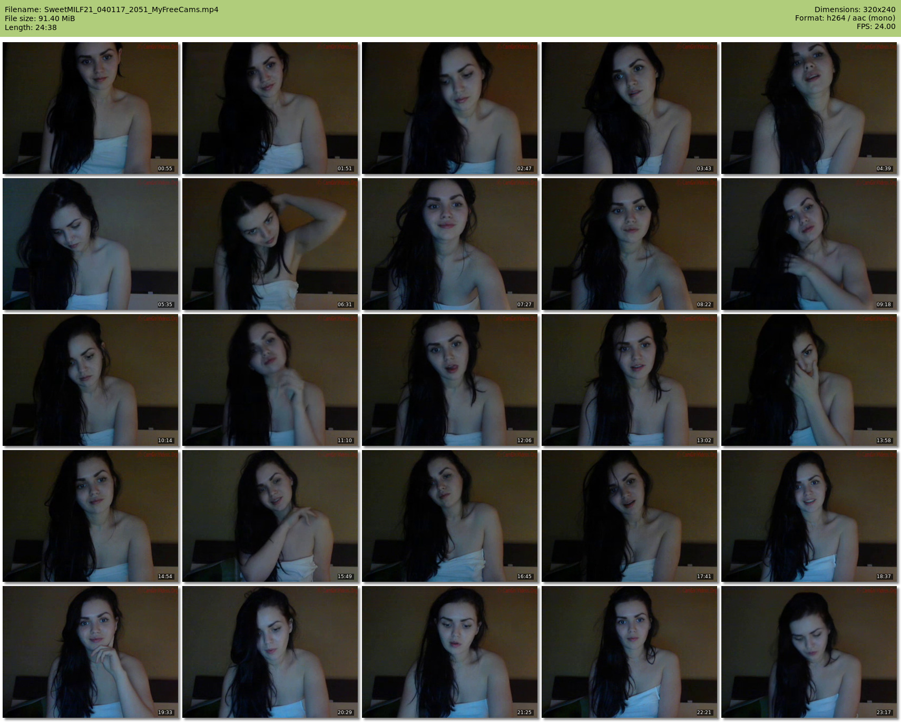Image resolution: width=901 pixels, height=722 pixels.
Task: Click the 22:21 timestamp marker
Action: pyautogui.click(x=704, y=713)
